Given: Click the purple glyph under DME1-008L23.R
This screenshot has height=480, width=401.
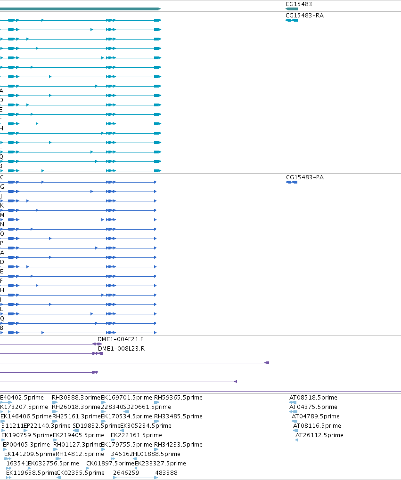Looking at the screenshot, I should (x=98, y=353).
